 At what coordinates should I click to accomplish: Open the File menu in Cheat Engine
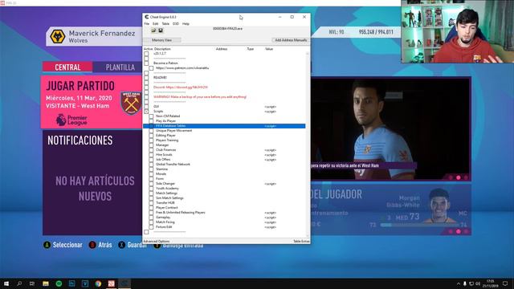pyautogui.click(x=147, y=24)
